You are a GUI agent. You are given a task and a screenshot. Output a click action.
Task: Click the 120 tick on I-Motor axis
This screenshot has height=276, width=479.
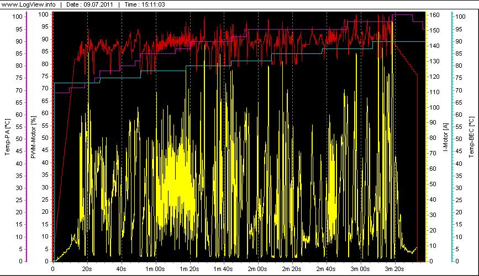pos(434,77)
